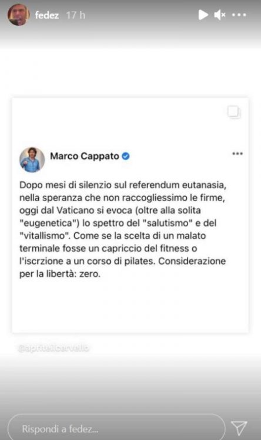The image size is (261, 440).
Task: Unmute the story sound speaker icon
Action: 219,15
